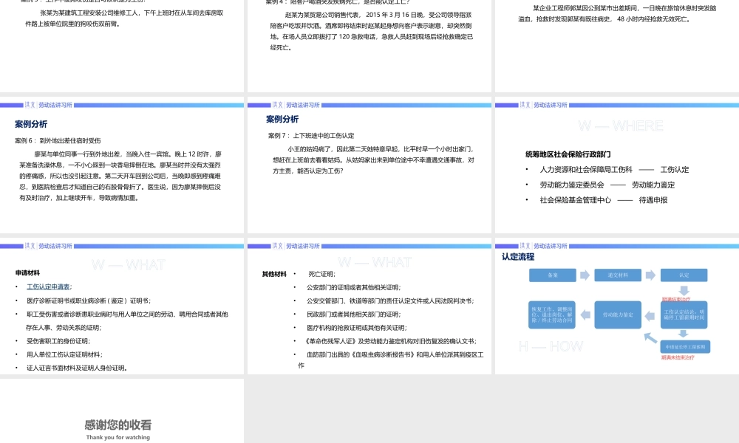
Task: Select the H — HOW watermark on the flowchart slide
Action: point(551,346)
